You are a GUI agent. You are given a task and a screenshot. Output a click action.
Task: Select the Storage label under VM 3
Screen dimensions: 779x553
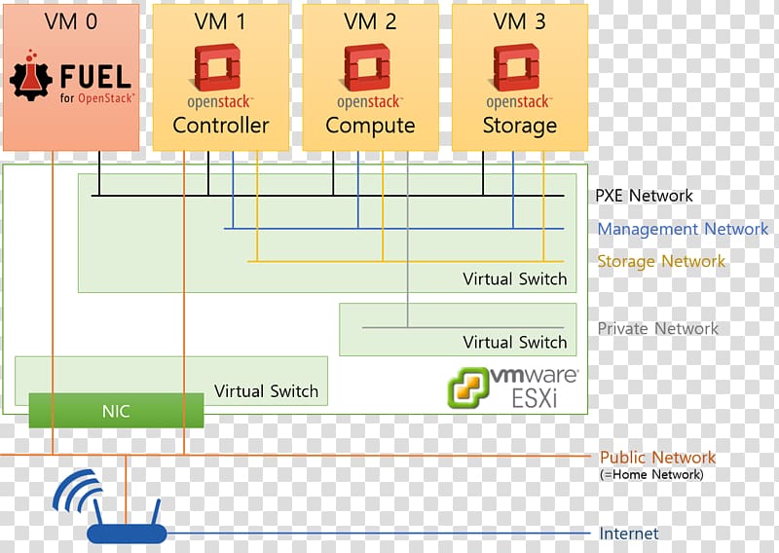click(520, 127)
